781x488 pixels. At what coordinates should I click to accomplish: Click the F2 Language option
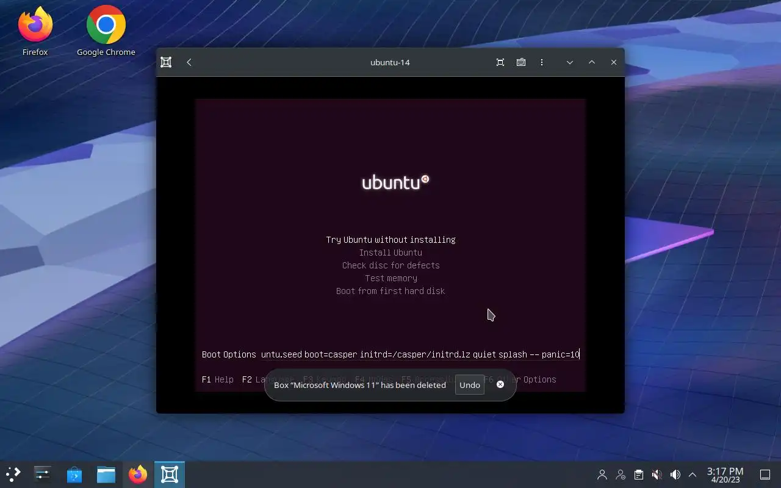click(268, 379)
